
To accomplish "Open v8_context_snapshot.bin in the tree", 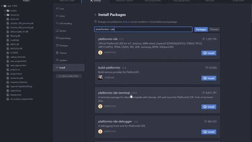I will click(x=22, y=99).
